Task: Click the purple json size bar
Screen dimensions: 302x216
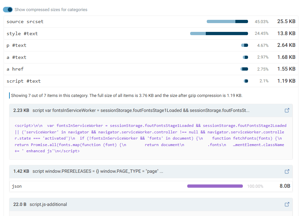Action: 215,186
